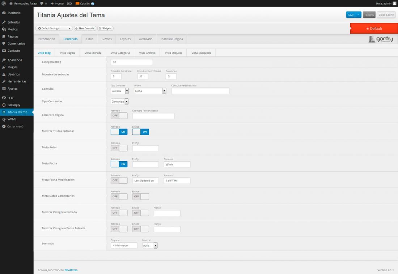This screenshot has width=398, height=274.
Task: Open the arrow next to Save
Action: coord(358,15)
